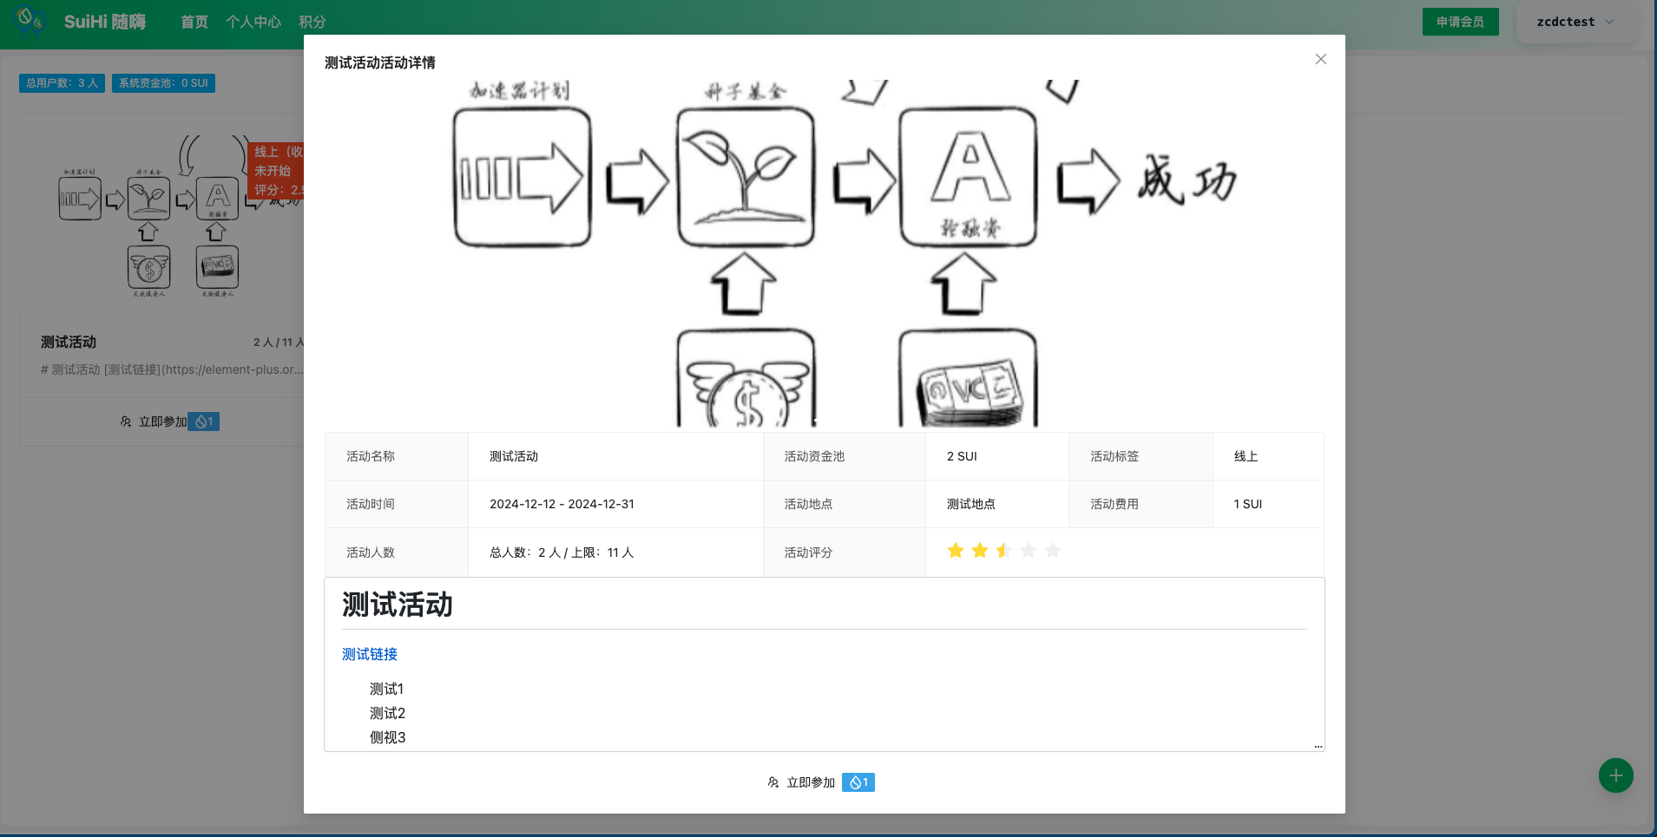Click the 总用户数: 3 人 tag
Viewport: 1657px width, 837px height.
[62, 83]
